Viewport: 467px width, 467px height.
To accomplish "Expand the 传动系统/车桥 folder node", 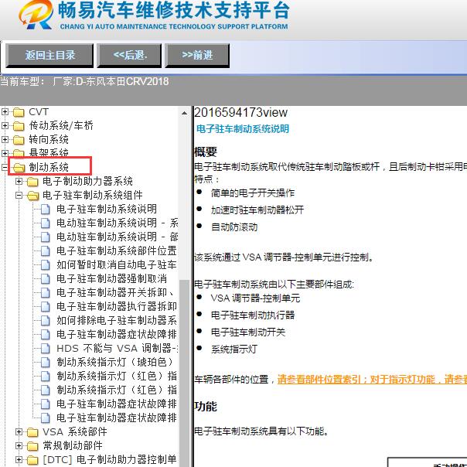I will pyautogui.click(x=5, y=125).
